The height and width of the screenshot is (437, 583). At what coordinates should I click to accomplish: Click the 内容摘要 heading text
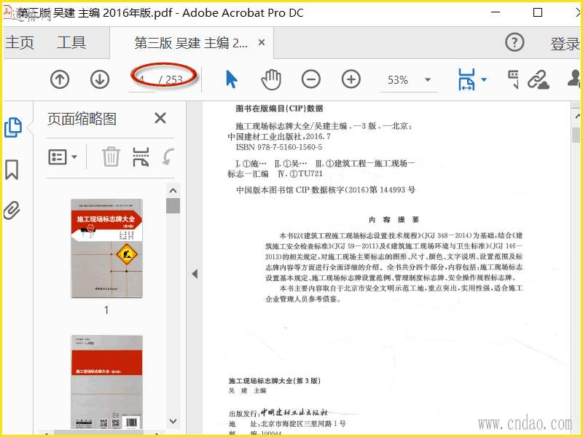pos(394,220)
